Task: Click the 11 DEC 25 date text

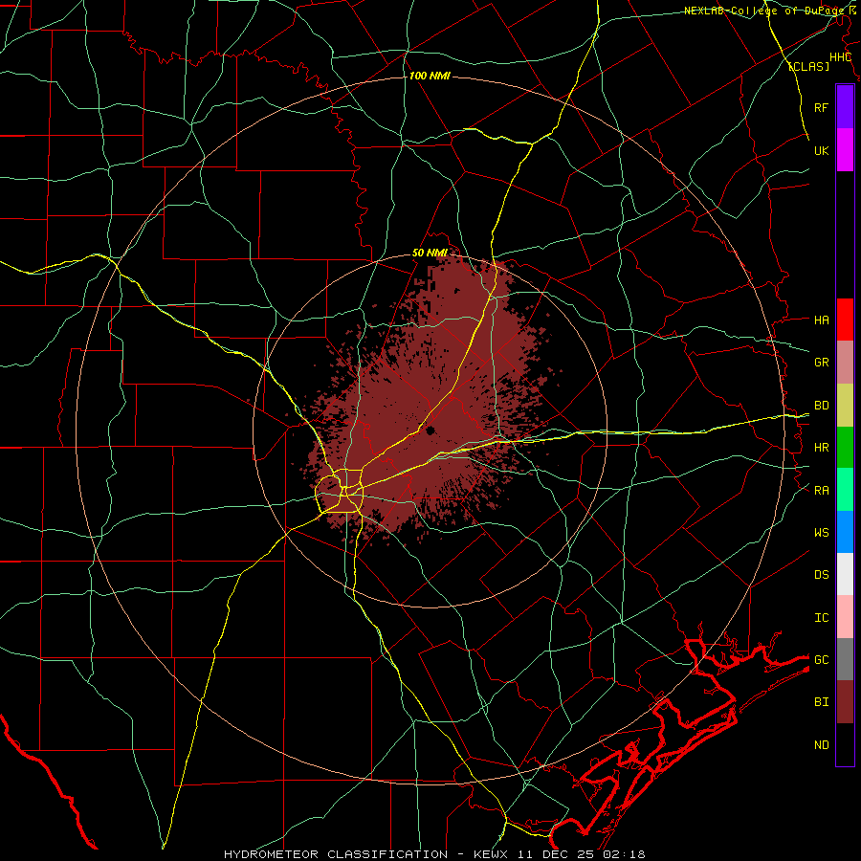Action: point(556,854)
